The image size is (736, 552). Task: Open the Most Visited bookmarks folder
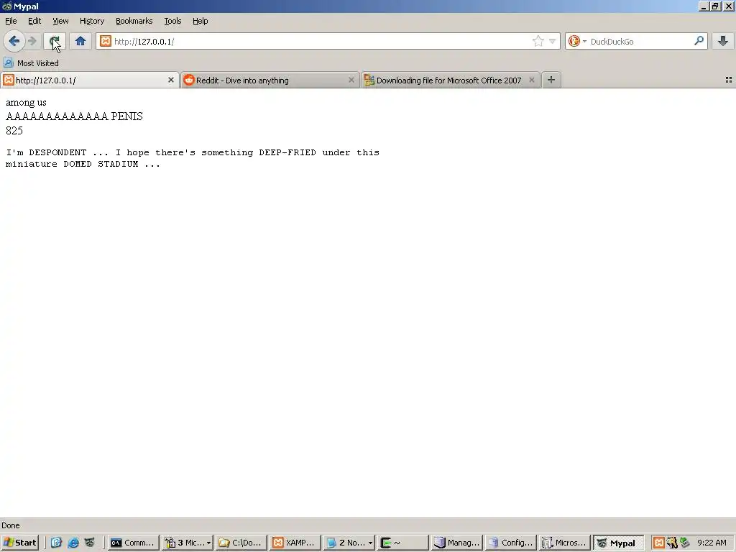click(32, 63)
